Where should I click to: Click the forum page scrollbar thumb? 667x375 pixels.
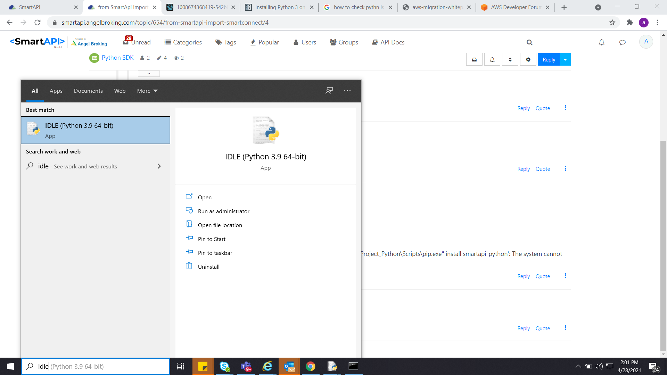pyautogui.click(x=664, y=247)
